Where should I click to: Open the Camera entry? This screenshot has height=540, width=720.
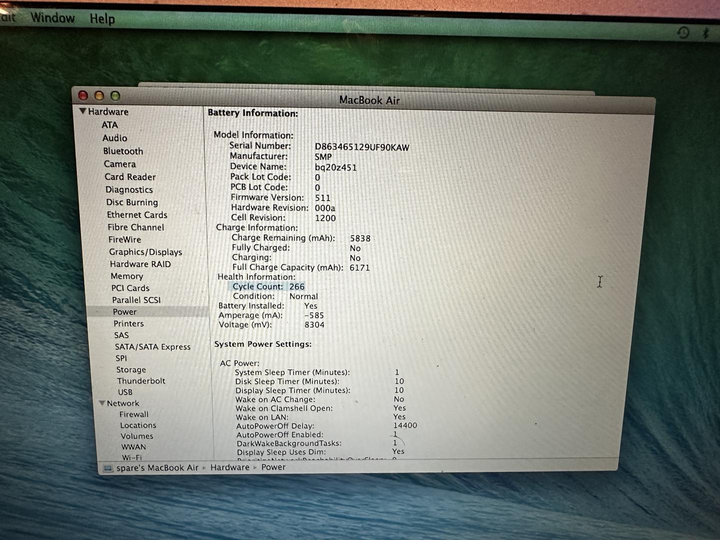pyautogui.click(x=120, y=164)
